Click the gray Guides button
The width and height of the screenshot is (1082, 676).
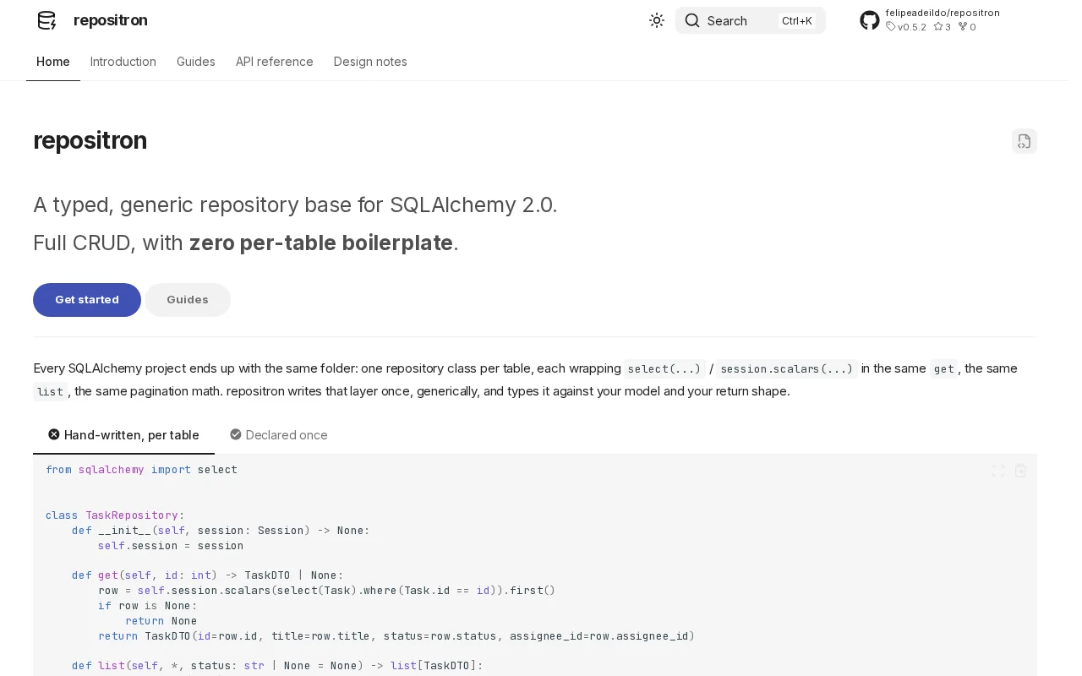point(188,300)
